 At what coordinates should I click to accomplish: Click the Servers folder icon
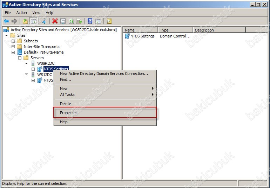pos(26,58)
